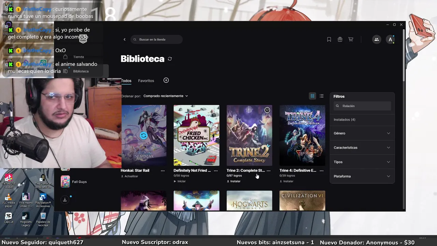Open the Honkai: Star Rail title link
The height and width of the screenshot is (246, 437).
135,170
